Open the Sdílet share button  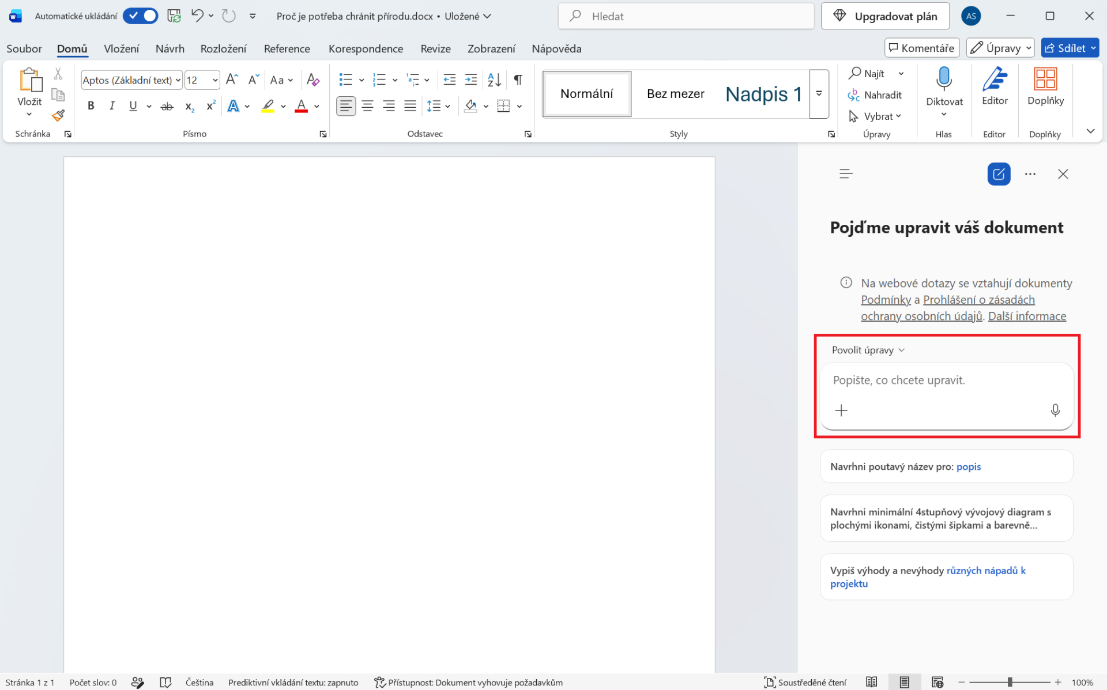1070,48
